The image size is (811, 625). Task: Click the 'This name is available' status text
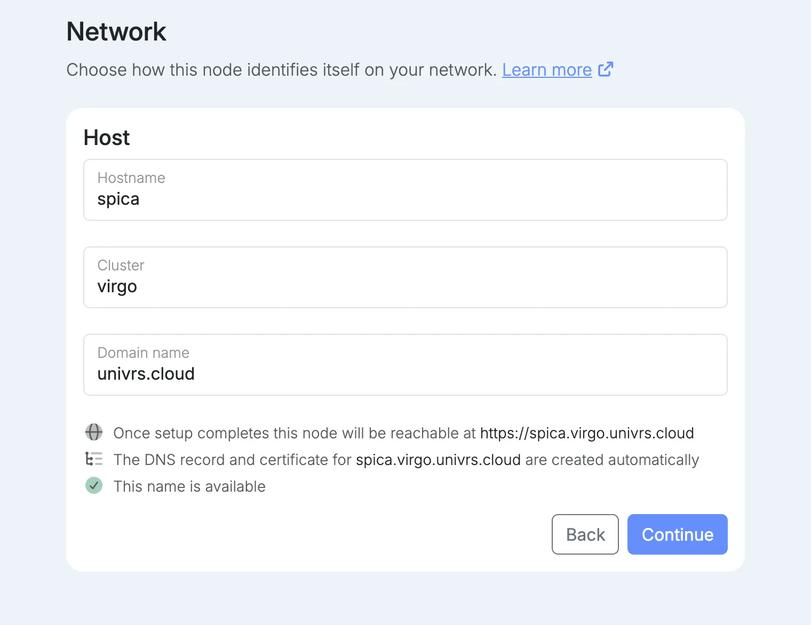coord(189,486)
